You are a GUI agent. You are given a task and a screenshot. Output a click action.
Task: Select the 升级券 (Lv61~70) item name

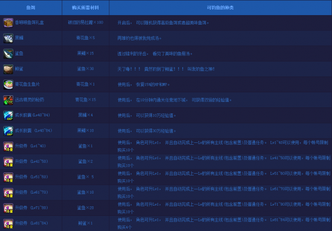tap(31, 192)
